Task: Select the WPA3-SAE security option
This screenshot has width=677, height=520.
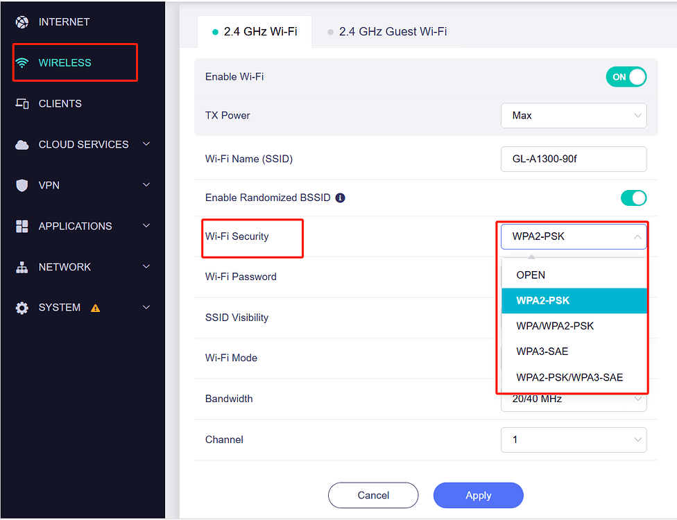Action: coord(574,352)
